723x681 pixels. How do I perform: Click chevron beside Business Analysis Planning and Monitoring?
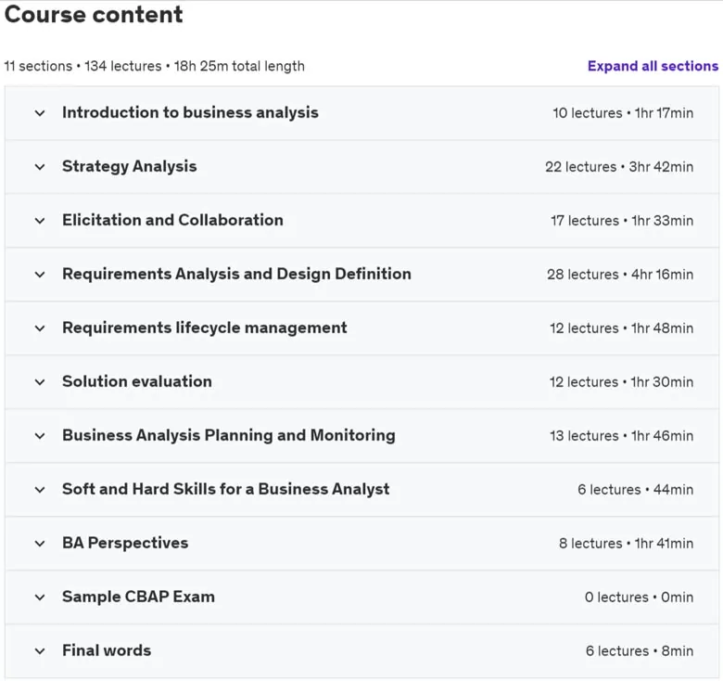tap(40, 436)
